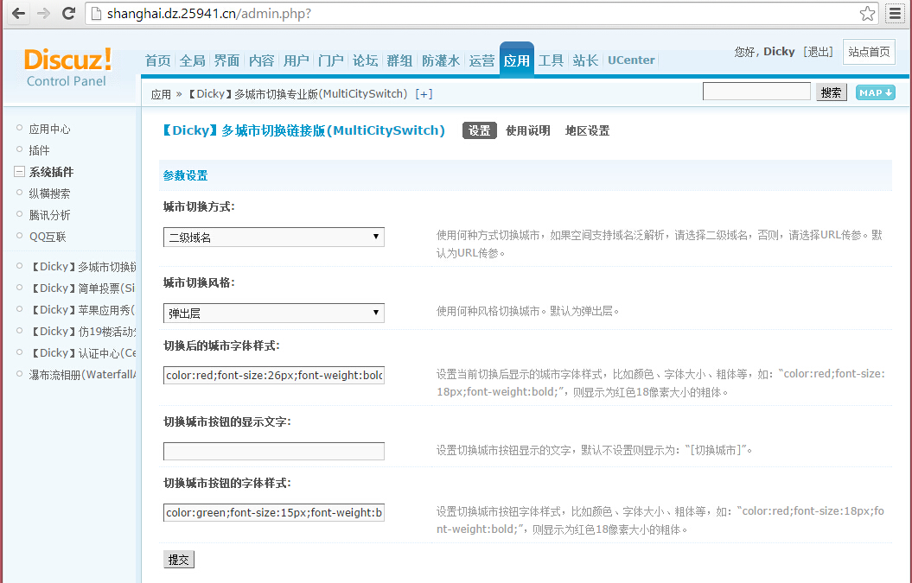
Task: Open 瀑布流相册 sidebar item
Action: [x=82, y=374]
